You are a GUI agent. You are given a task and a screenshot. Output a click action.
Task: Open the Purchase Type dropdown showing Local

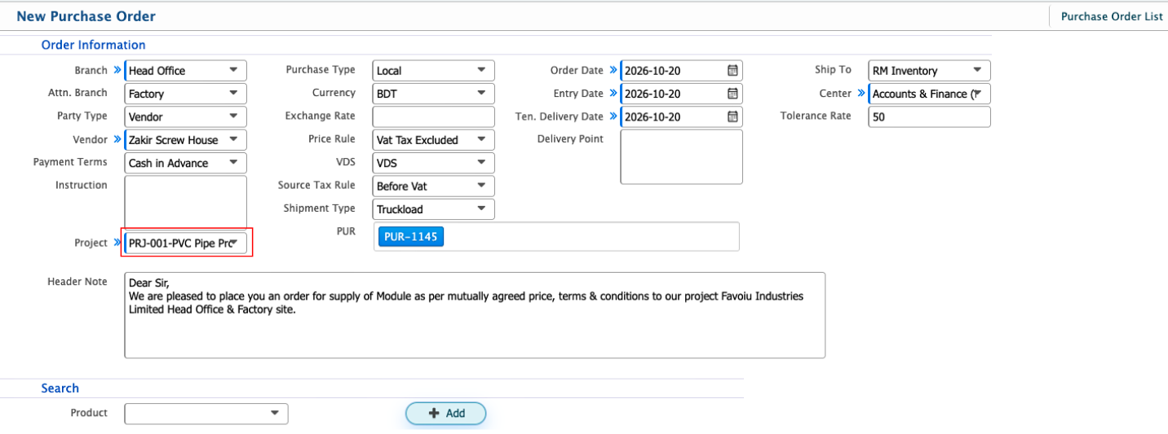(x=434, y=71)
